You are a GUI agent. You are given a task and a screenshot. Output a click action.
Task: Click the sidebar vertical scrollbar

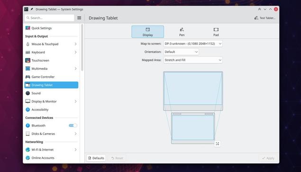tap(82, 47)
